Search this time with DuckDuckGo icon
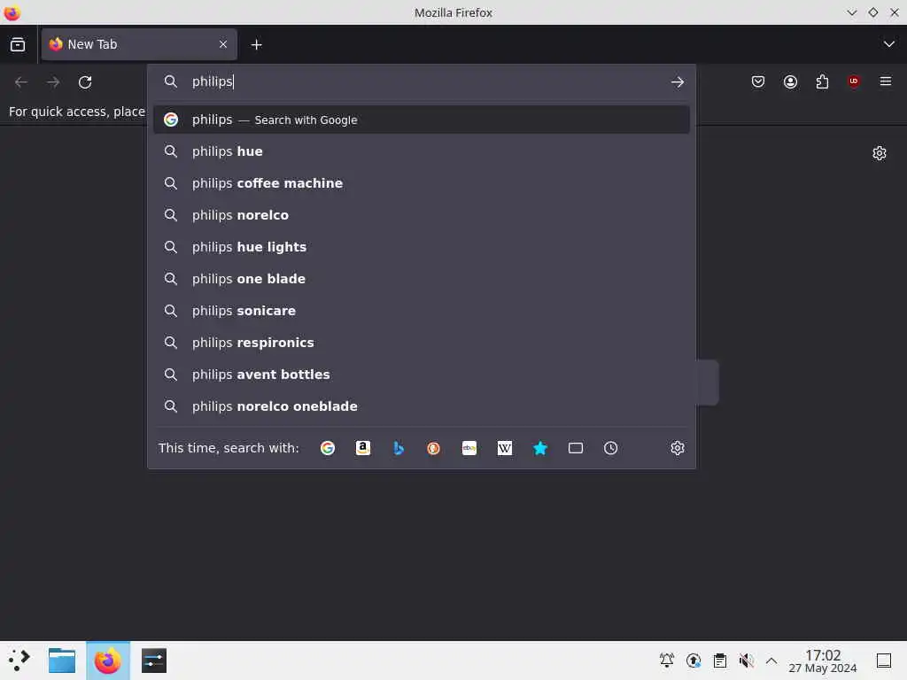This screenshot has width=907, height=680. pos(433,448)
